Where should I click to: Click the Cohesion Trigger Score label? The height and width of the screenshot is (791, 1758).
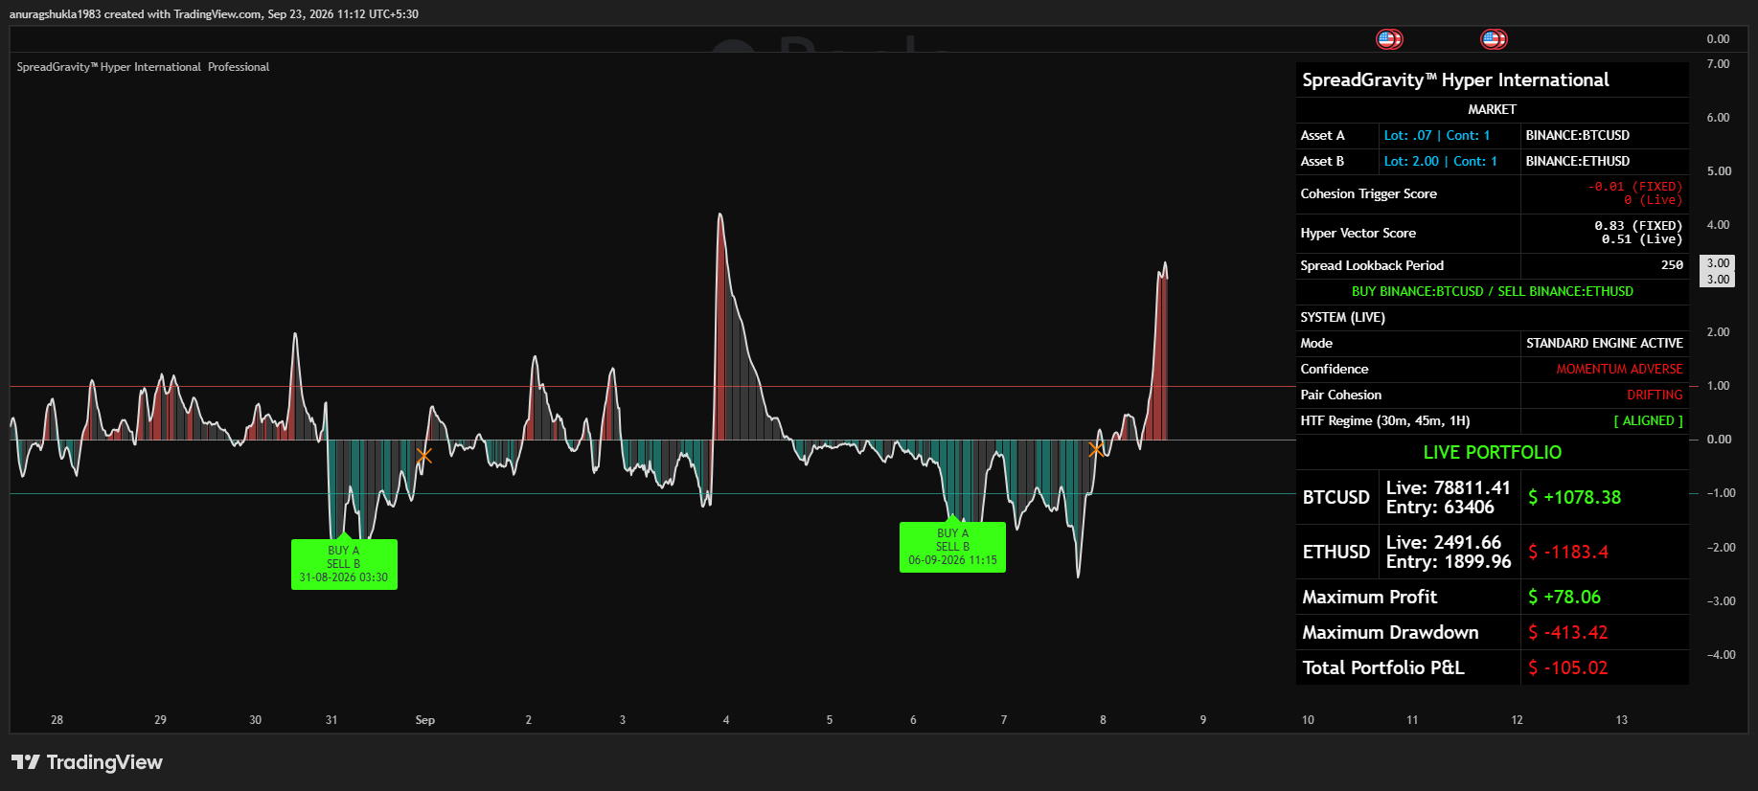click(1368, 194)
